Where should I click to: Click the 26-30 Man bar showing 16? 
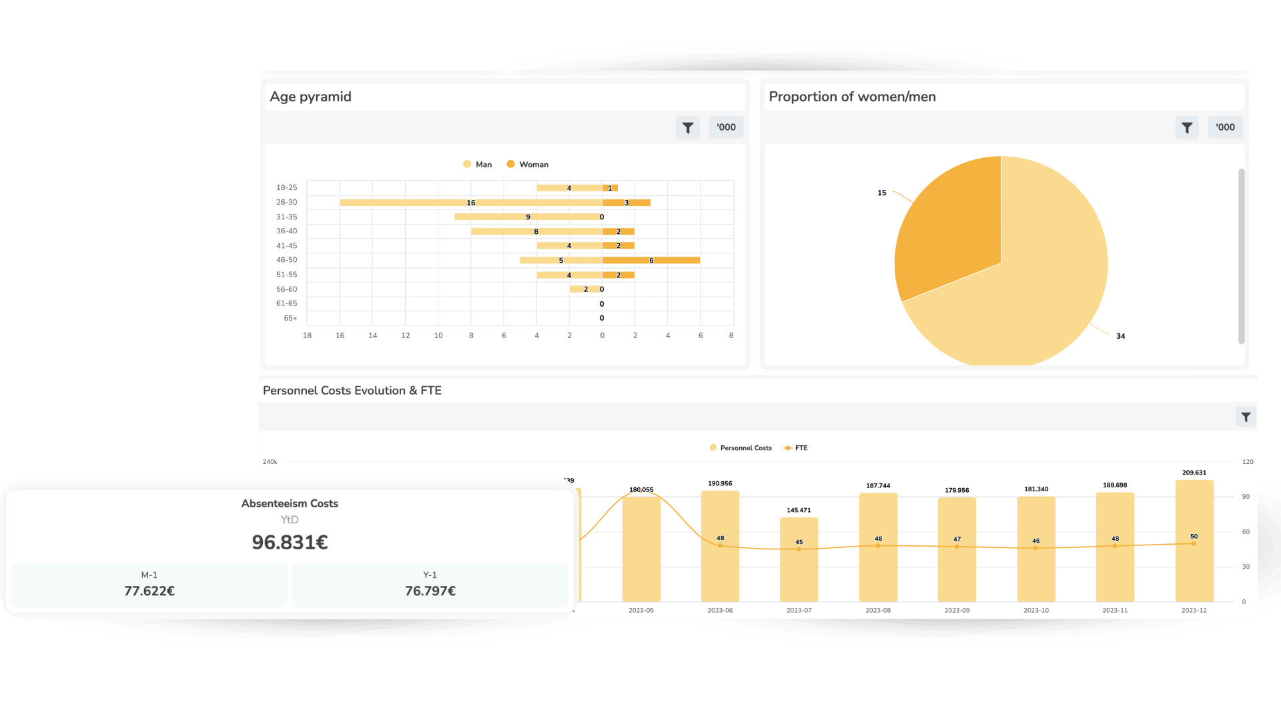pyautogui.click(x=471, y=203)
